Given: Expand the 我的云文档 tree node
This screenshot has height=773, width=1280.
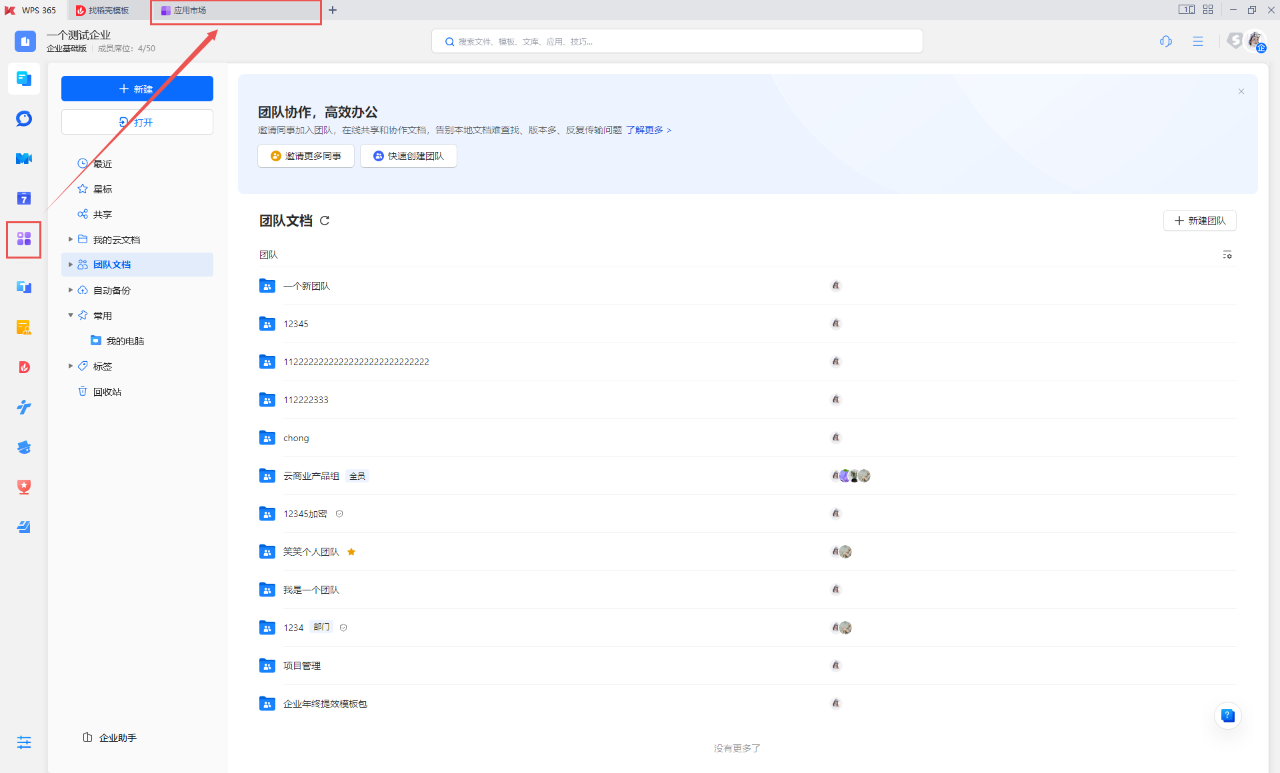Looking at the screenshot, I should pos(71,239).
